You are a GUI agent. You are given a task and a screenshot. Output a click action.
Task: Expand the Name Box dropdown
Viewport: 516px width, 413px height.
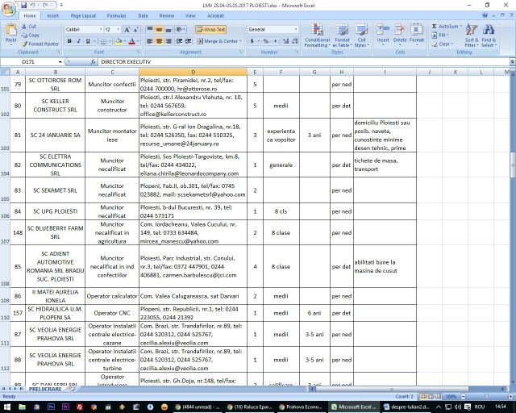coord(60,61)
